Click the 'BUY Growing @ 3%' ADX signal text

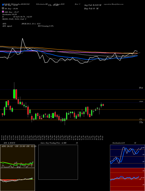click(x=46, y=26)
